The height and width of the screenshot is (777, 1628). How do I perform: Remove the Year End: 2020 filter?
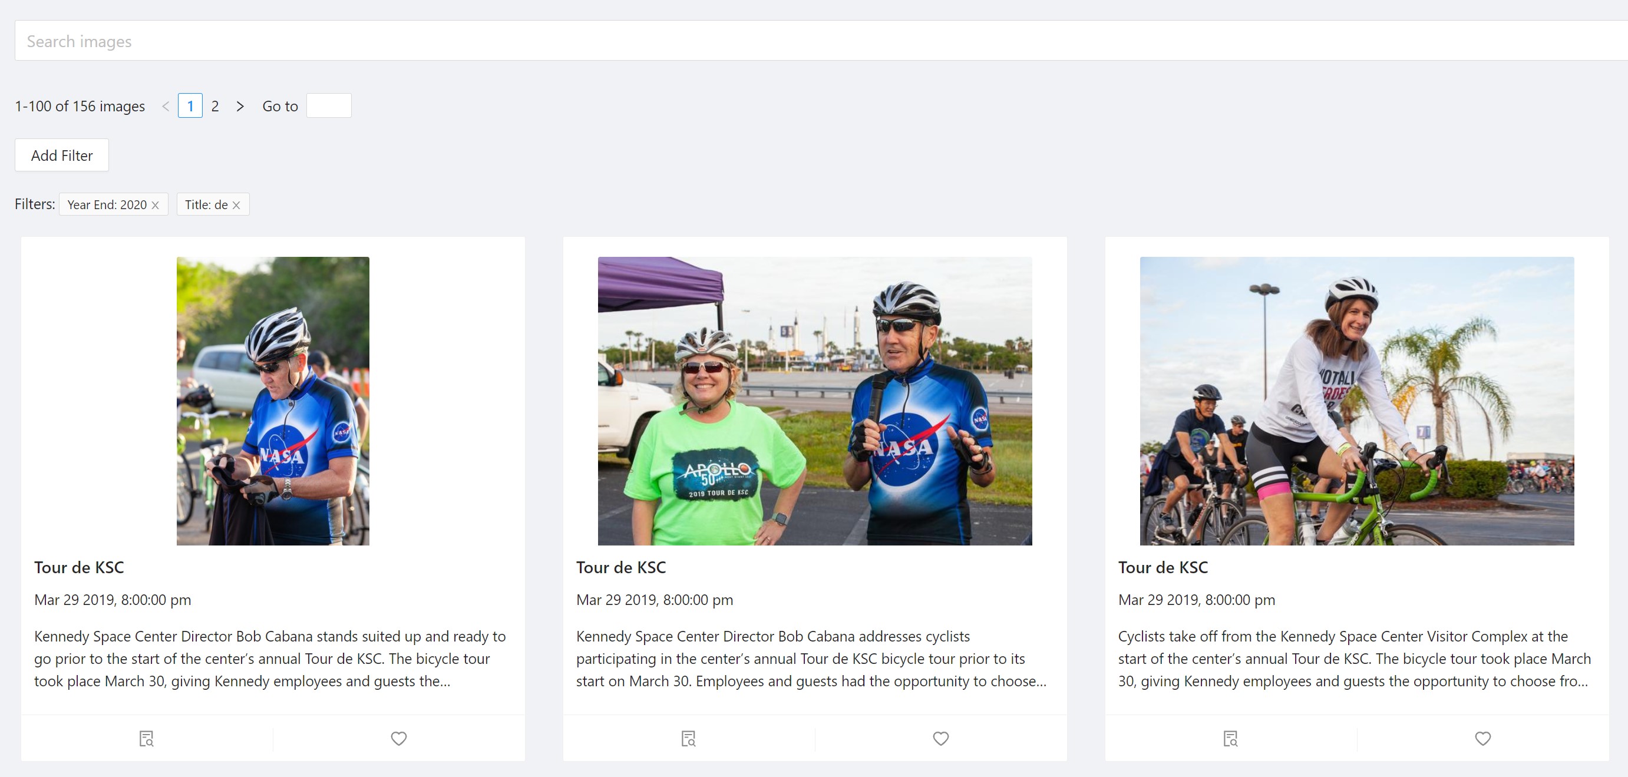pyautogui.click(x=156, y=206)
